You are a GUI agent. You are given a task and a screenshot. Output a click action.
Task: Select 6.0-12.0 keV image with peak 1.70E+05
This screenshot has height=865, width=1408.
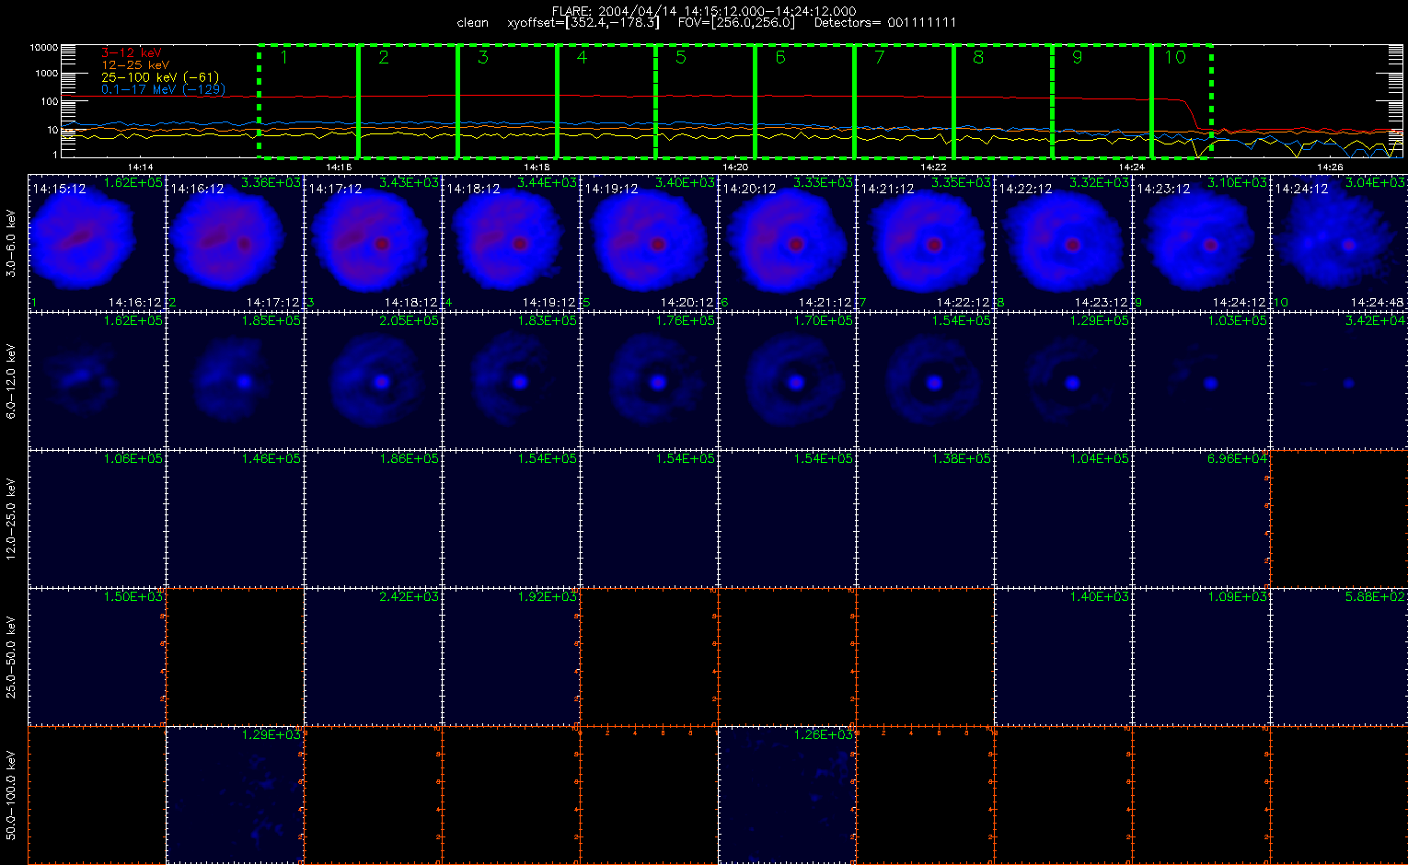click(x=787, y=380)
